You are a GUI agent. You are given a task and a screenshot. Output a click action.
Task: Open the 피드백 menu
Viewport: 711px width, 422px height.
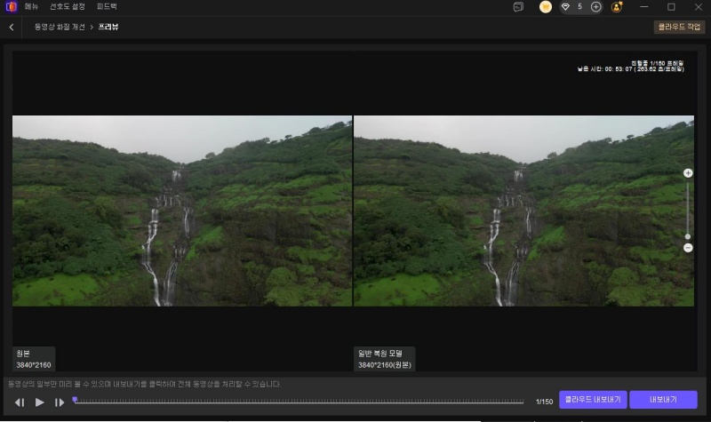pyautogui.click(x=108, y=6)
